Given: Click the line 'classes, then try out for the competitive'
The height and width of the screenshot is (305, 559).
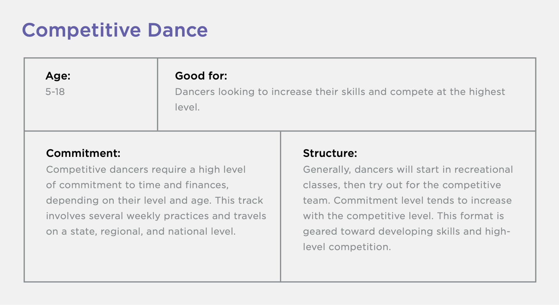Looking at the screenshot, I should (402, 185).
